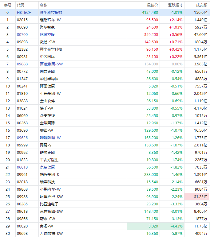Select the 小鹏汽车-W row name
Viewport: 210px width, 237px height.
50,189
